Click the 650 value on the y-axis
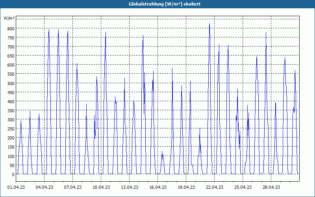The width and height of the screenshot is (315, 197). tap(11, 56)
